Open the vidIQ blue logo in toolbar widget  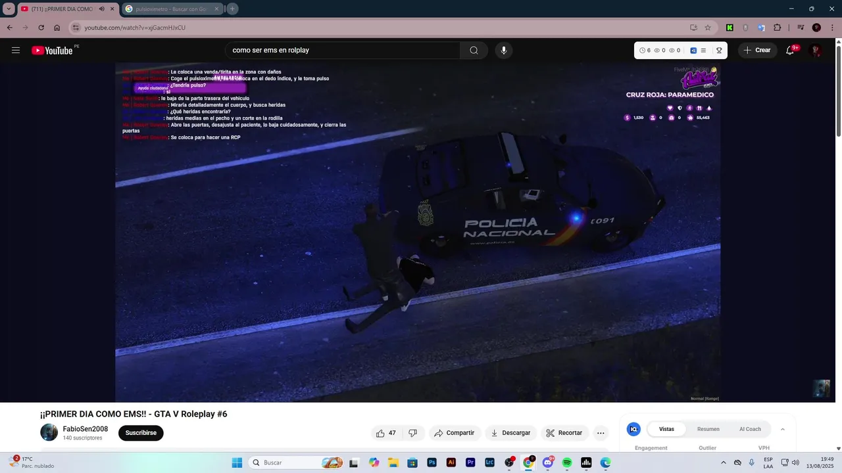click(693, 51)
